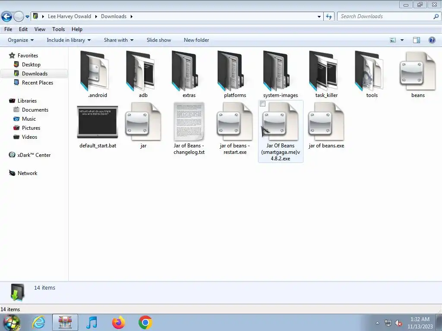The width and height of the screenshot is (442, 331).
Task: Expand the arrow after Downloads breadcrumb
Action: coord(131,16)
